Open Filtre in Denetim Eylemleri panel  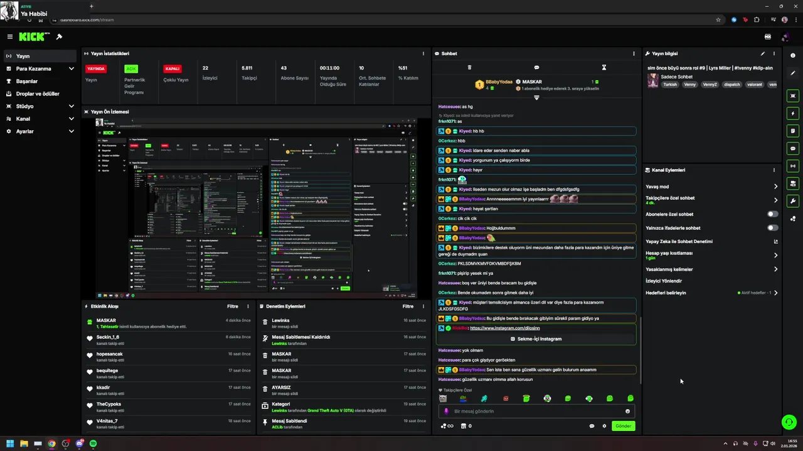408,307
